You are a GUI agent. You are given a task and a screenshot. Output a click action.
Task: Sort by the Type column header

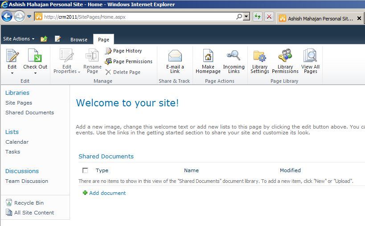click(x=102, y=170)
